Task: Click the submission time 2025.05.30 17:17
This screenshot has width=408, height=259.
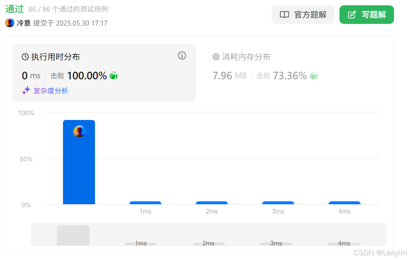Action: [x=82, y=23]
